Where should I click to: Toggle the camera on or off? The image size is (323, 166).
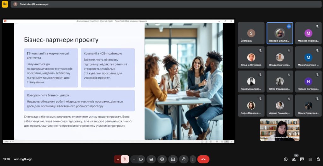click(x=141, y=159)
